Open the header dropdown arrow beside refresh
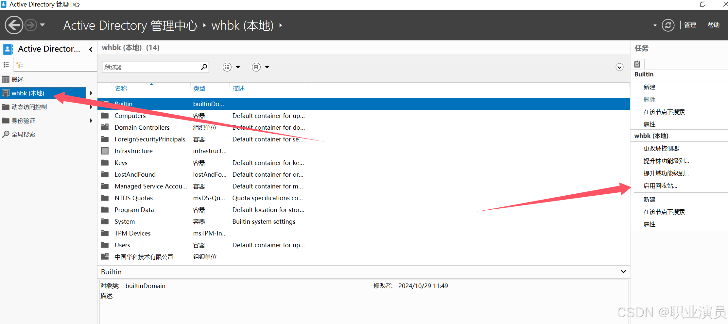The width and height of the screenshot is (728, 324). pyautogui.click(x=655, y=25)
